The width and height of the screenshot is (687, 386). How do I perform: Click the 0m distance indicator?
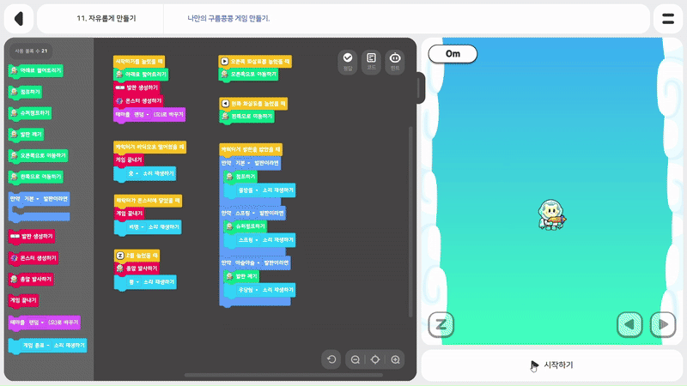point(453,54)
